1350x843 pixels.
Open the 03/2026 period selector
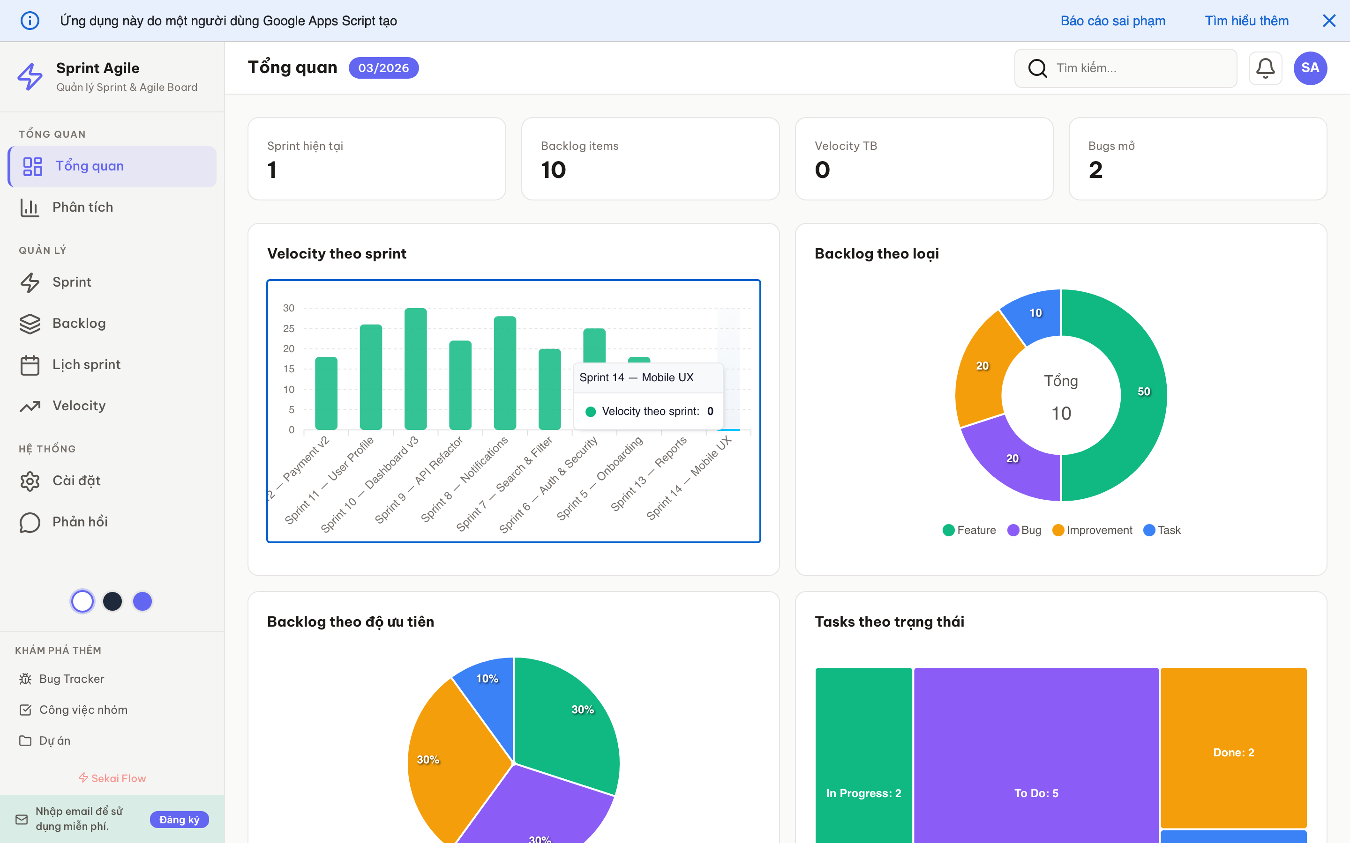[x=383, y=67]
